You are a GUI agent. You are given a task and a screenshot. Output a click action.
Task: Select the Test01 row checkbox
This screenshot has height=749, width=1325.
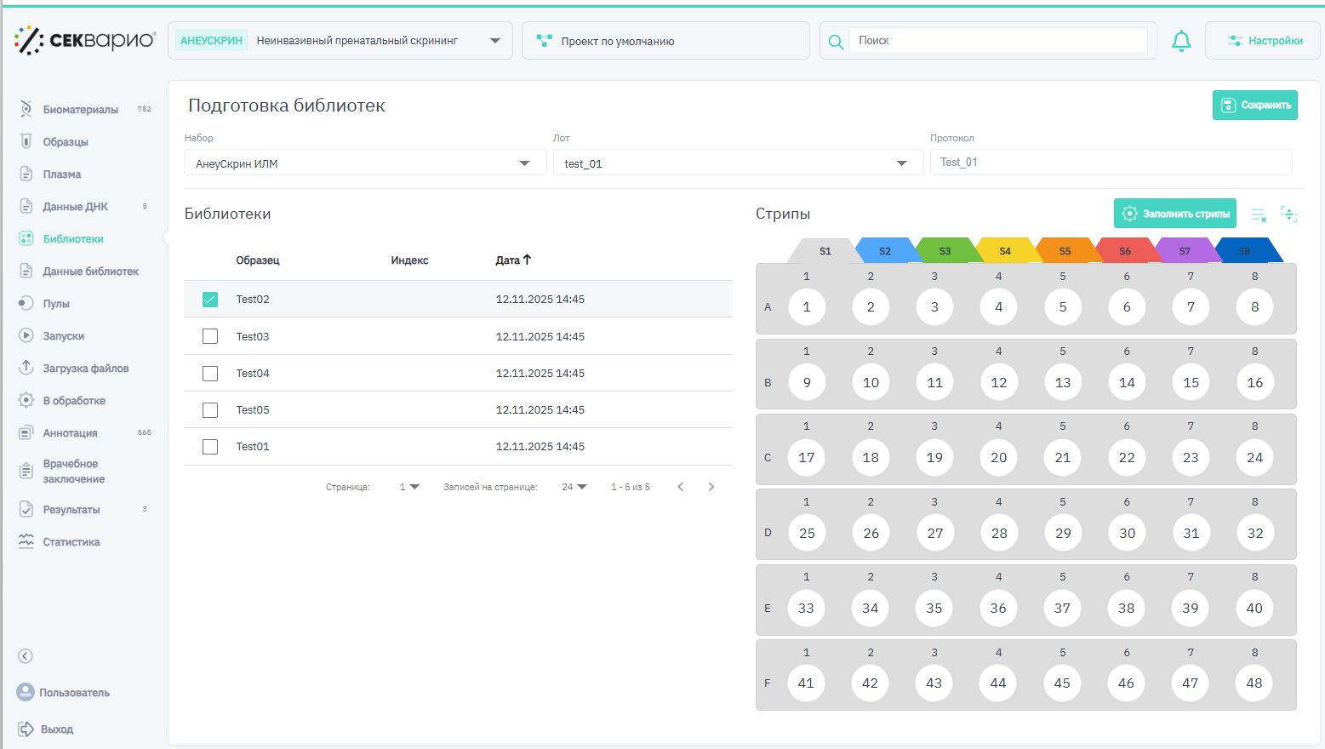(x=210, y=447)
